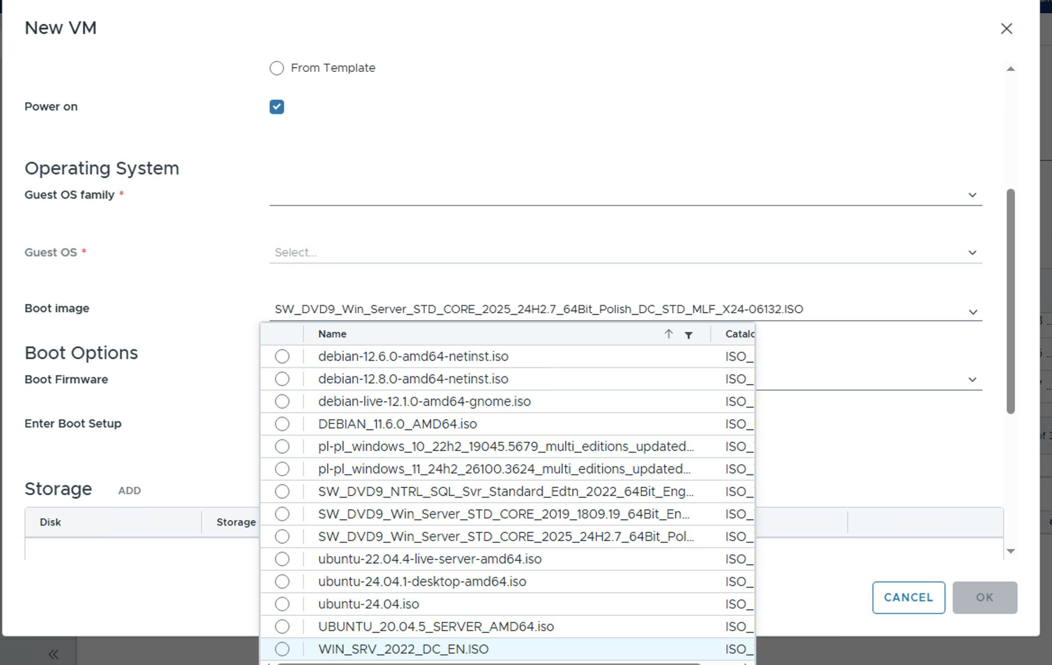Click the dialog vertical scrollbar thumb
The height and width of the screenshot is (665, 1052).
[1011, 301]
